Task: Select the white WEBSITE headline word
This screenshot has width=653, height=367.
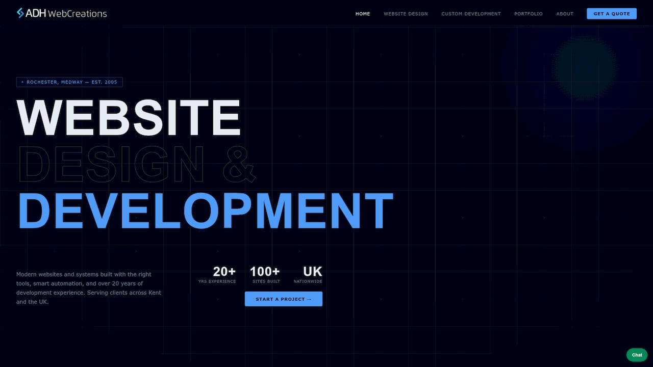Action: pos(129,117)
